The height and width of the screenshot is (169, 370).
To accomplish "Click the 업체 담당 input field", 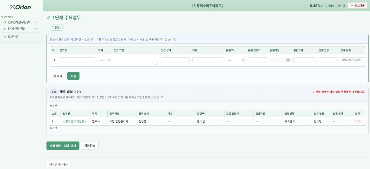I will [328, 60].
